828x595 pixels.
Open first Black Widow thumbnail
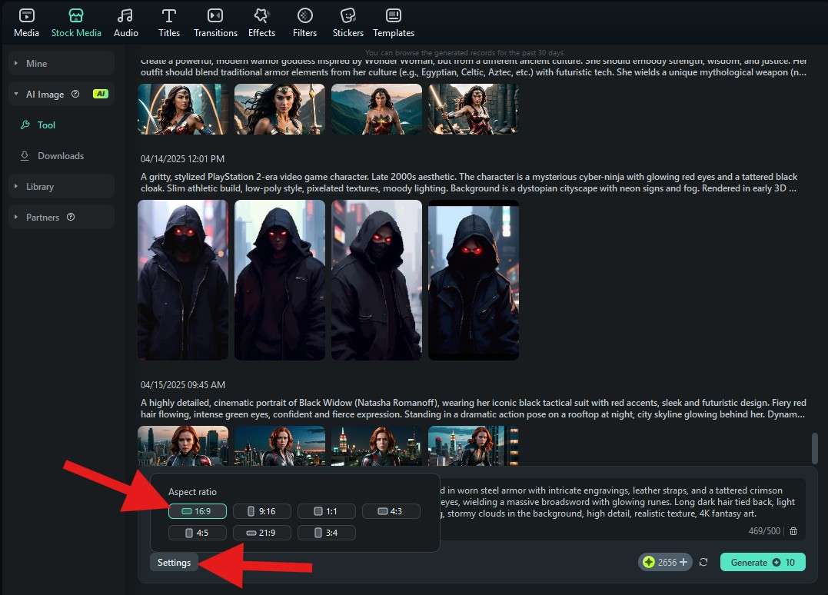coord(183,446)
